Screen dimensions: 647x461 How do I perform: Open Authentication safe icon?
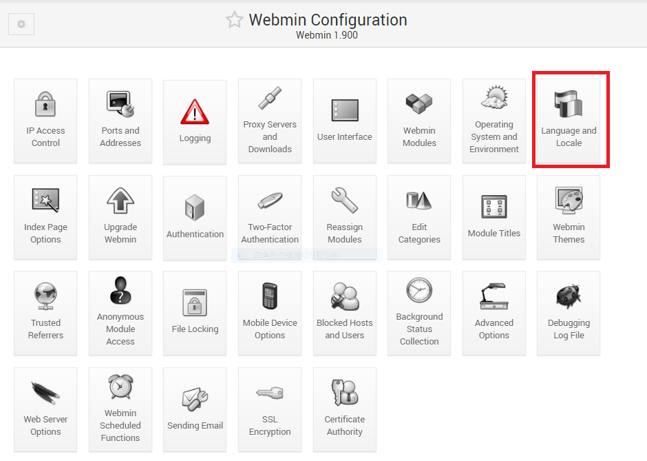click(195, 207)
